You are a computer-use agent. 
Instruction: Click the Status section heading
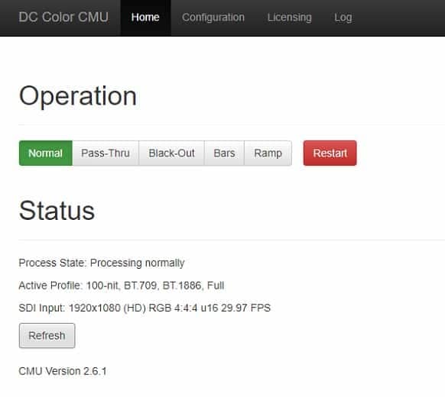point(57,211)
